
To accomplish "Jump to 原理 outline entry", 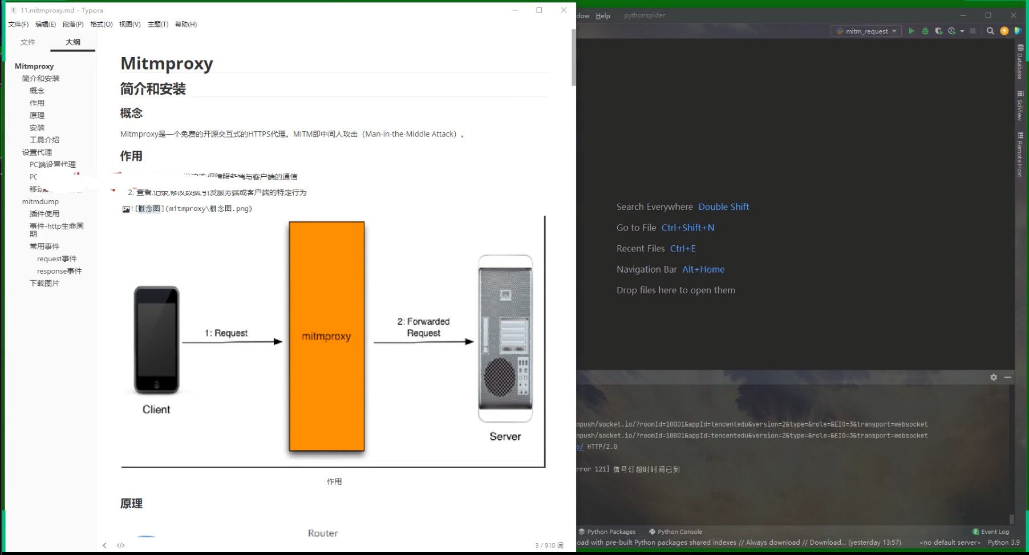I will (x=37, y=115).
